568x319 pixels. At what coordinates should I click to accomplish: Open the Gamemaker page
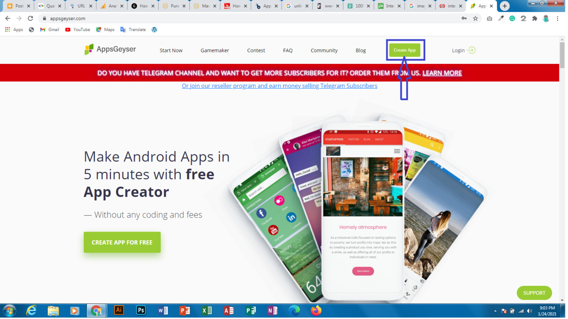pos(215,50)
